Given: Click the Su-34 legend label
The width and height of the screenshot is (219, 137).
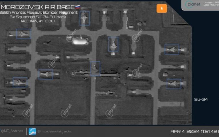Looking at the screenshot, I should 201,99.
